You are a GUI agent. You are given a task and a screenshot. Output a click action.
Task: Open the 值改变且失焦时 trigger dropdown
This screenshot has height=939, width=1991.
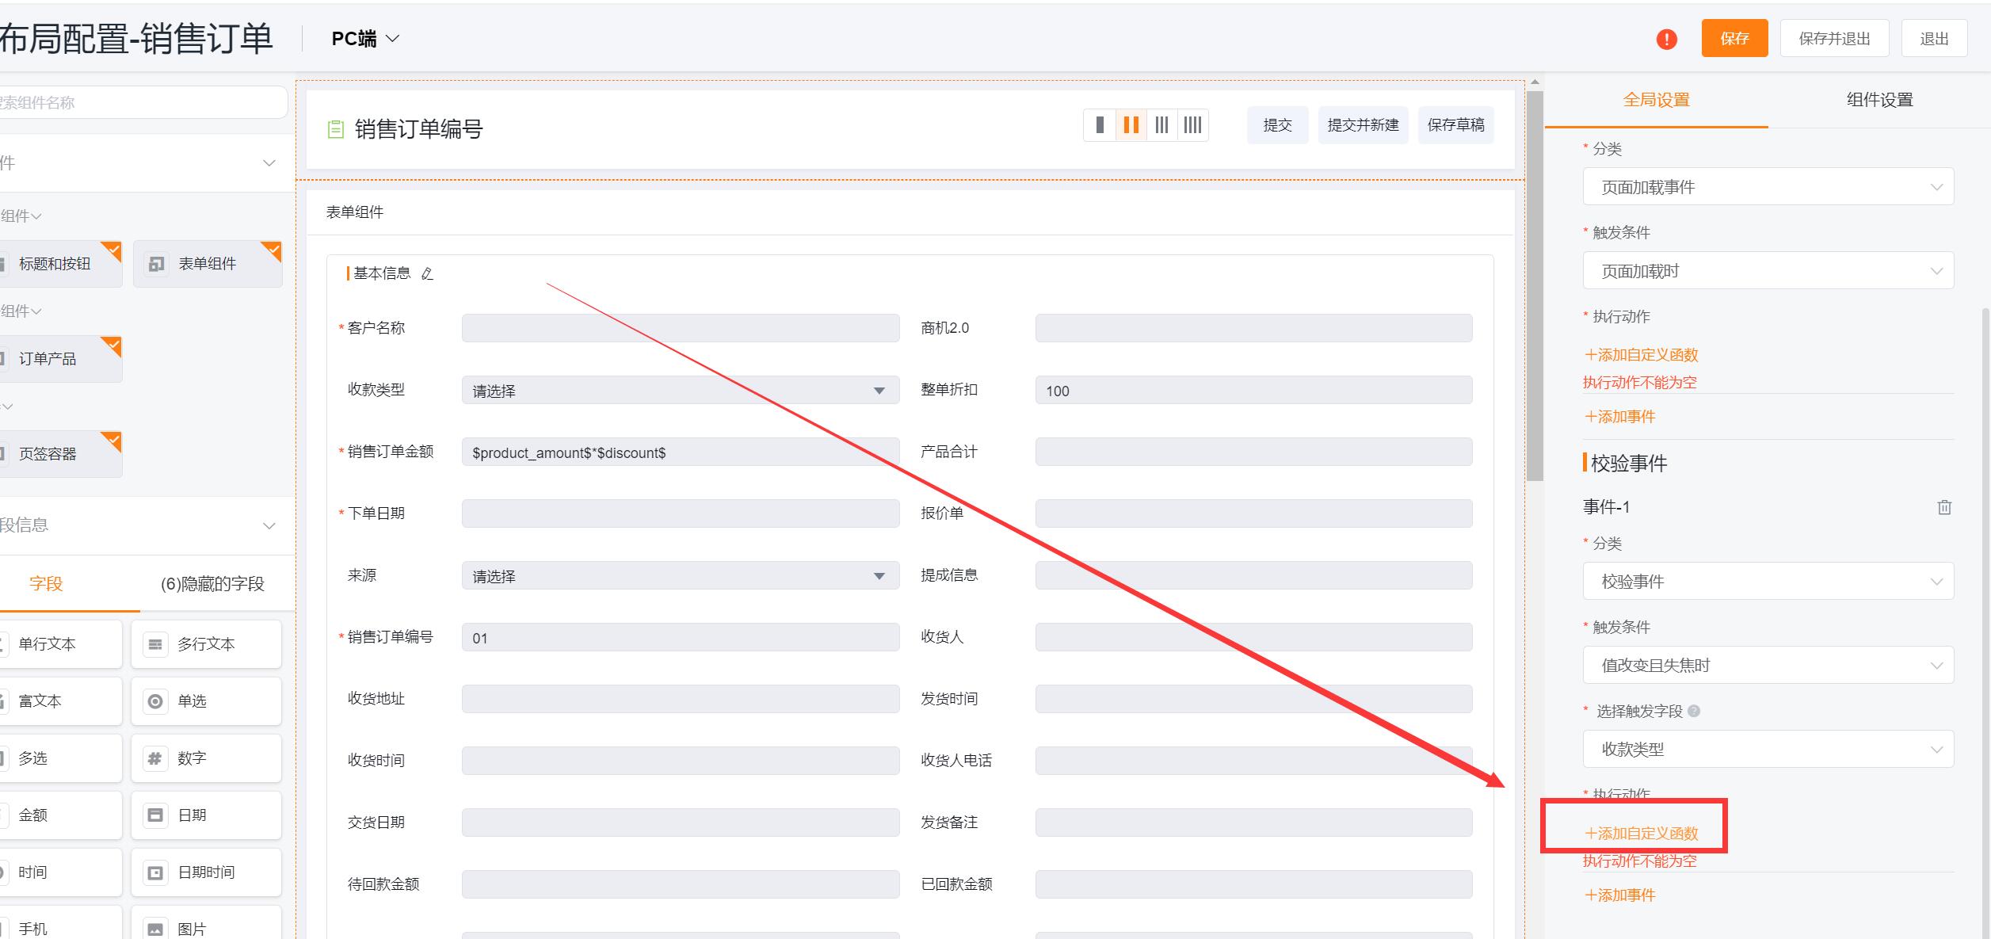tap(1768, 666)
